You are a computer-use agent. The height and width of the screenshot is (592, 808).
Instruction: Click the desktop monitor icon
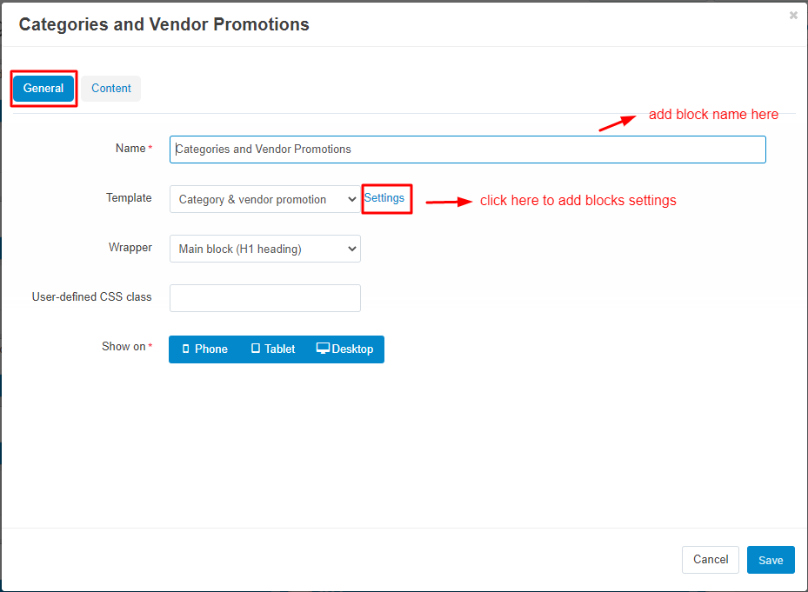point(323,349)
